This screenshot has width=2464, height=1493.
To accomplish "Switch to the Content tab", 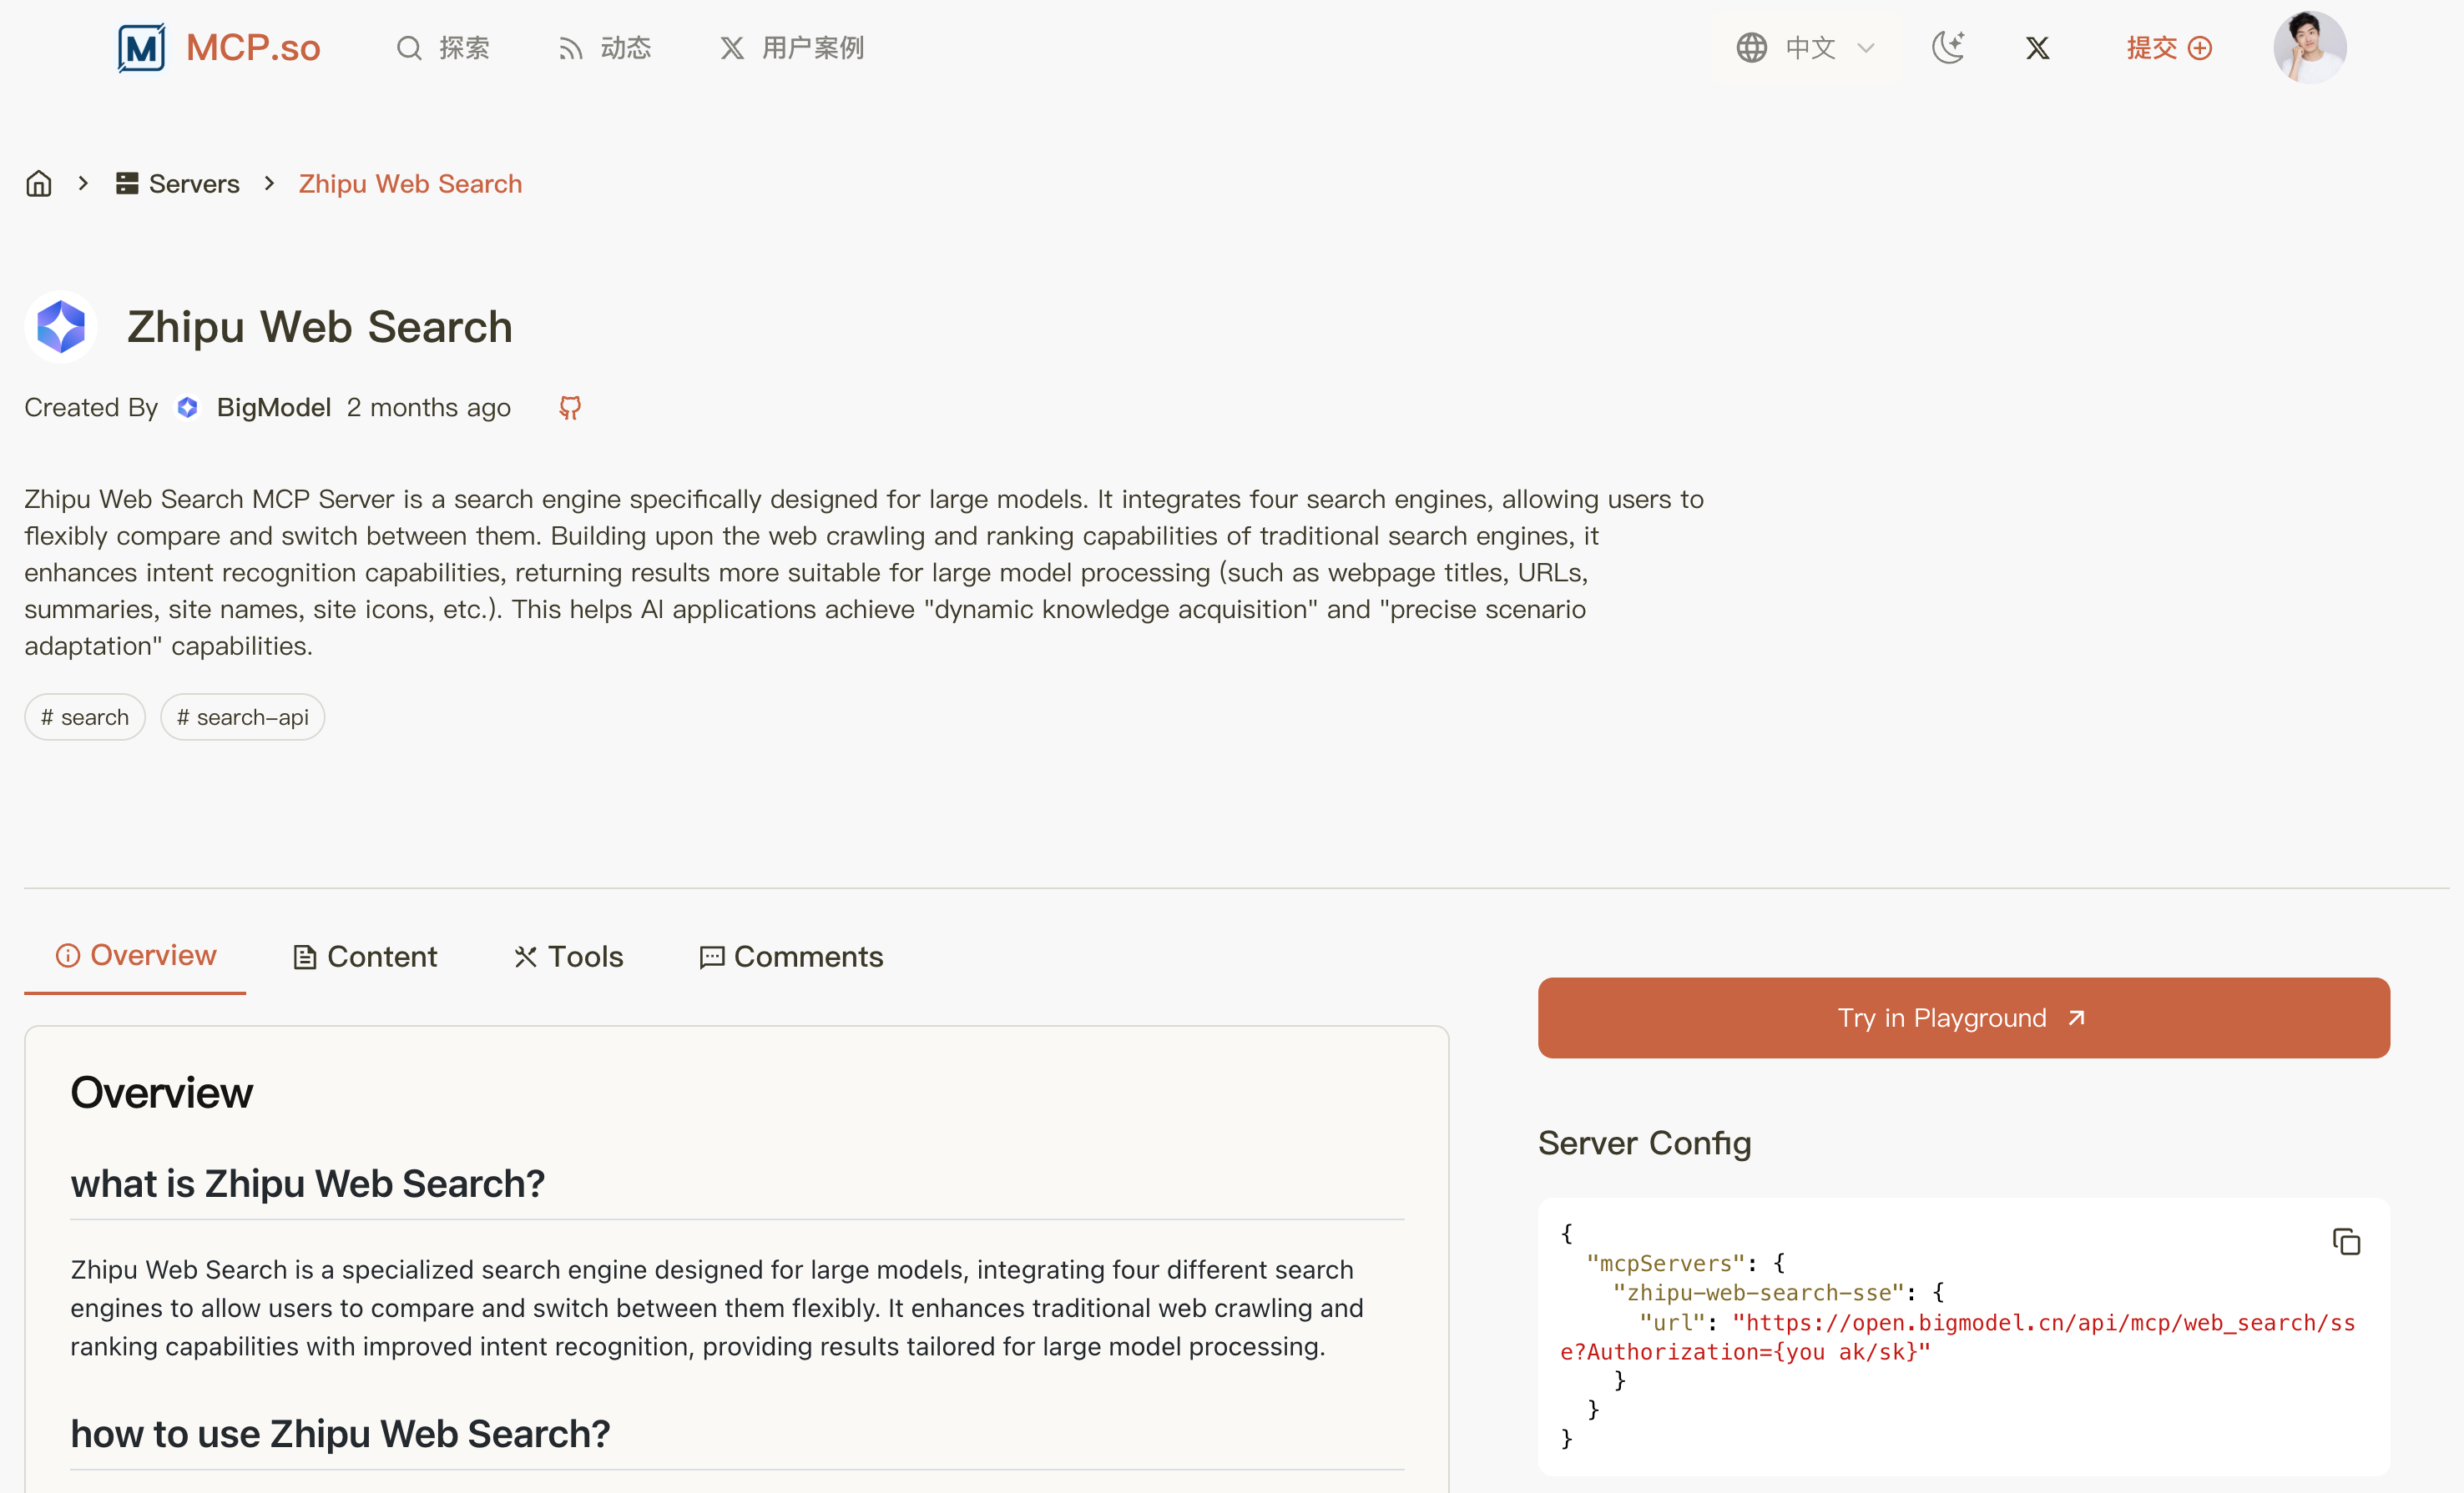I will coord(365,957).
